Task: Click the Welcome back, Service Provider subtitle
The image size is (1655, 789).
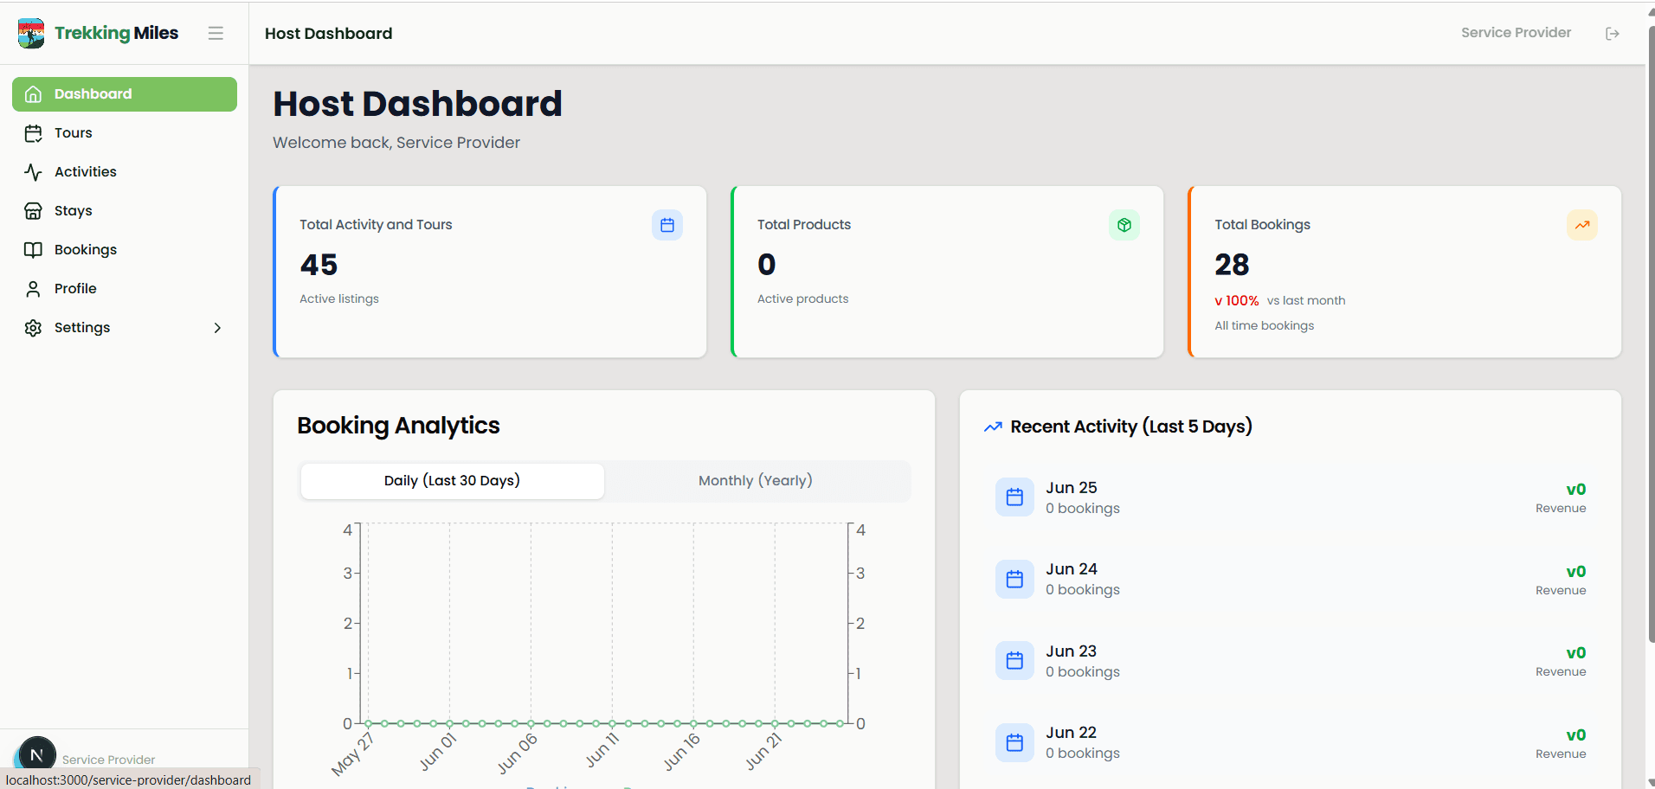Action: [396, 143]
